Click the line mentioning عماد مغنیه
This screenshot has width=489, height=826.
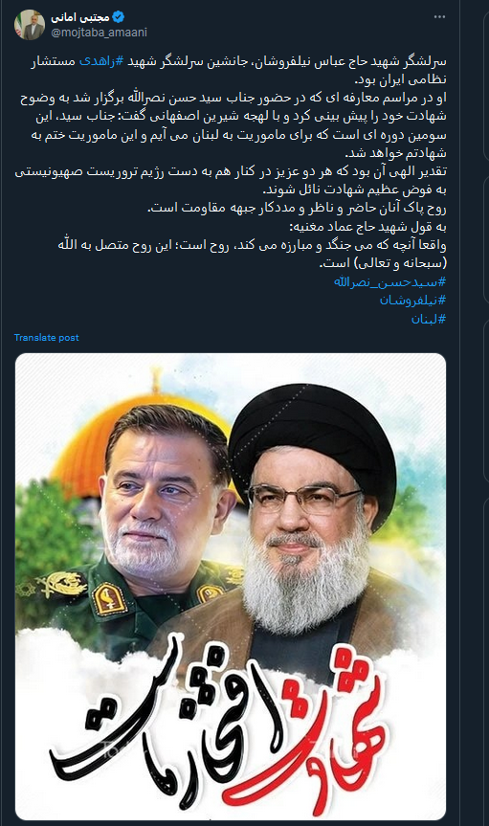[367, 227]
